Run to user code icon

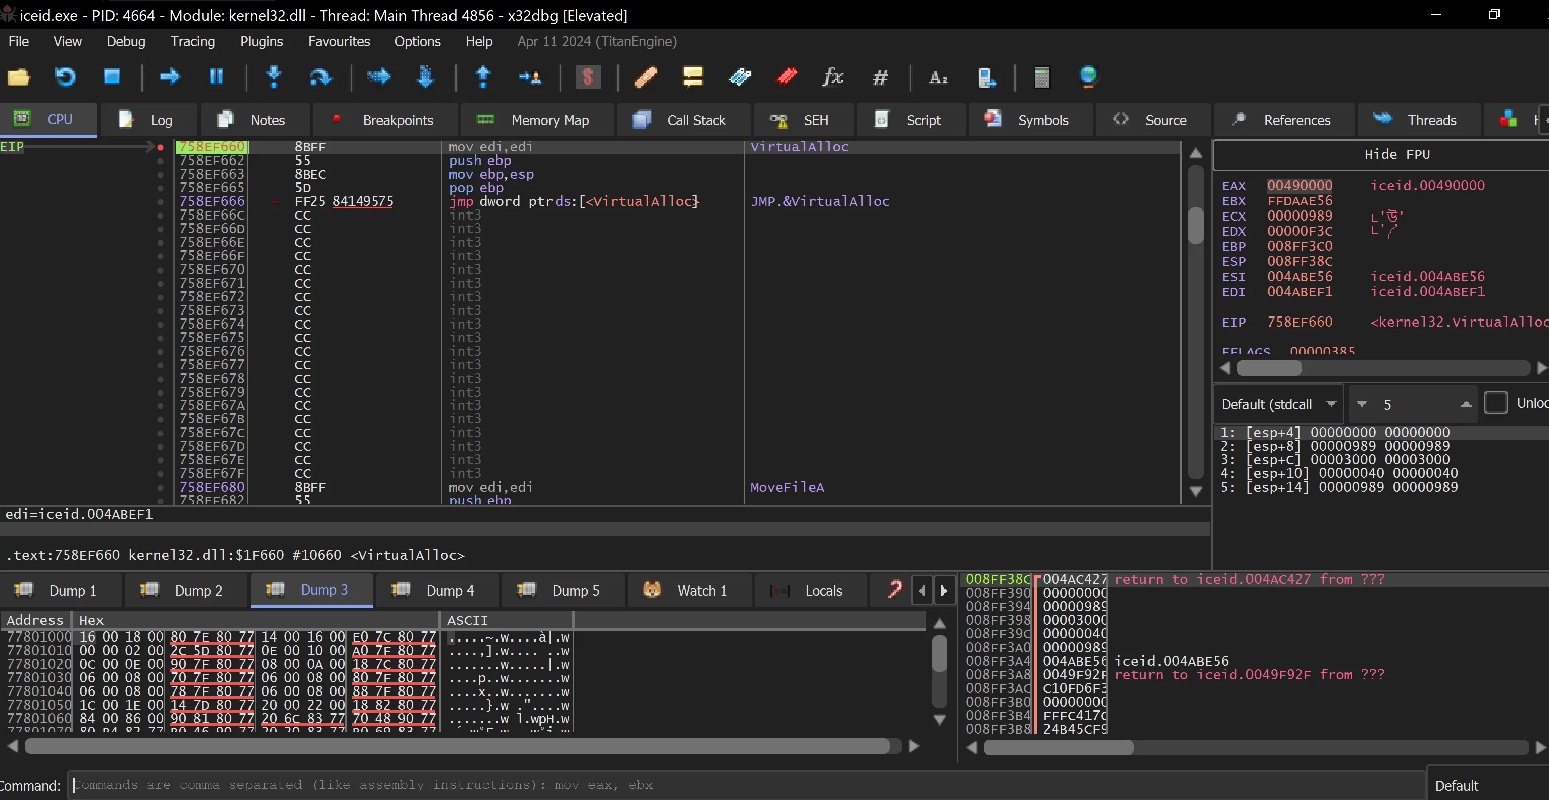coord(530,77)
